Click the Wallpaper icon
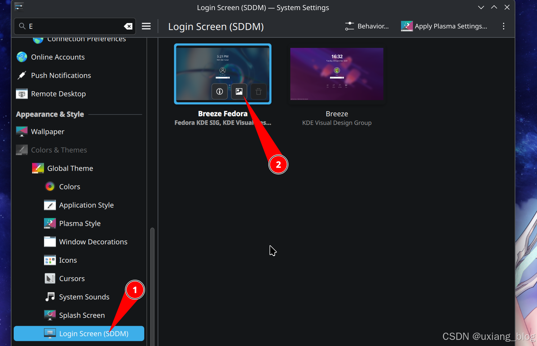This screenshot has height=346, width=537. coord(22,131)
